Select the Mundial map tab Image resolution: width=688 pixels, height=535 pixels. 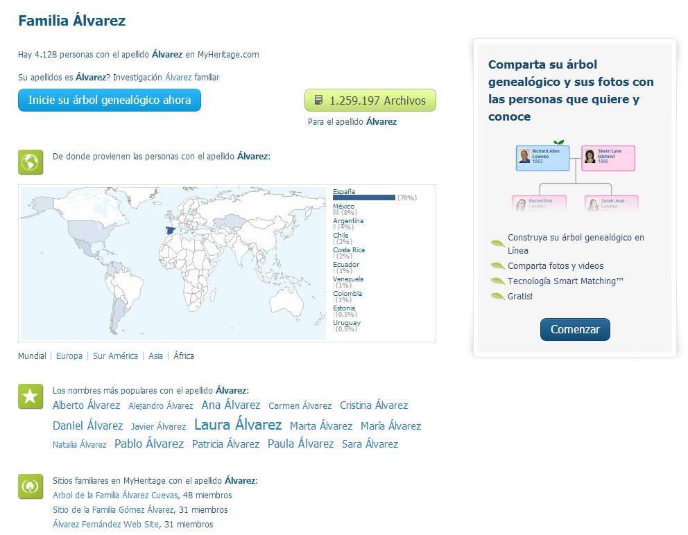pyautogui.click(x=32, y=356)
